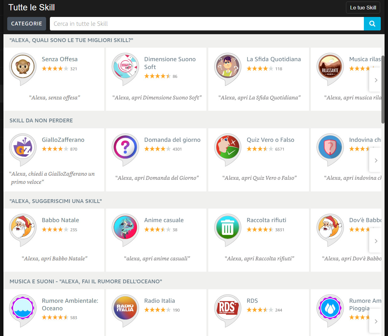Open the Rilassante music skill icon
Image resolution: width=388 pixels, height=336 pixels.
click(330, 68)
